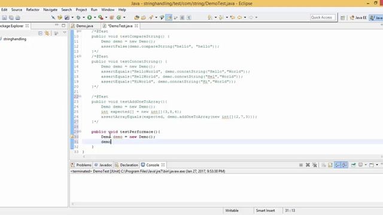Switch to the Declaration tab
The width and height of the screenshot is (383, 215).
click(x=126, y=165)
